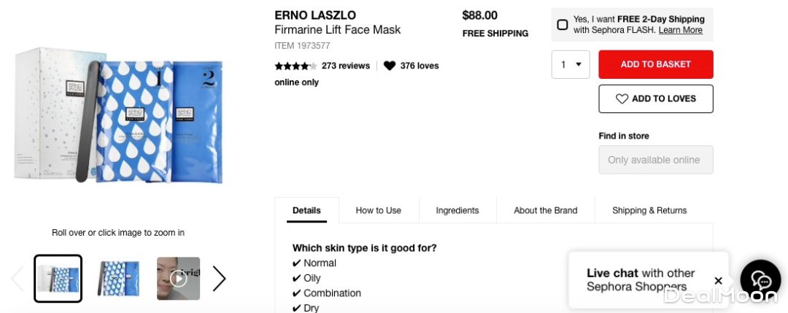Select the Details tab
Image resolution: width=788 pixels, height=313 pixels.
[x=306, y=210]
